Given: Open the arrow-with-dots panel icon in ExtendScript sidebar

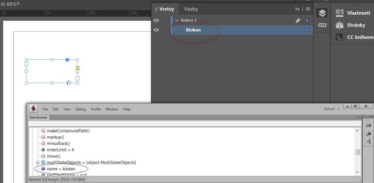Looking at the screenshot, I should click(x=368, y=142).
